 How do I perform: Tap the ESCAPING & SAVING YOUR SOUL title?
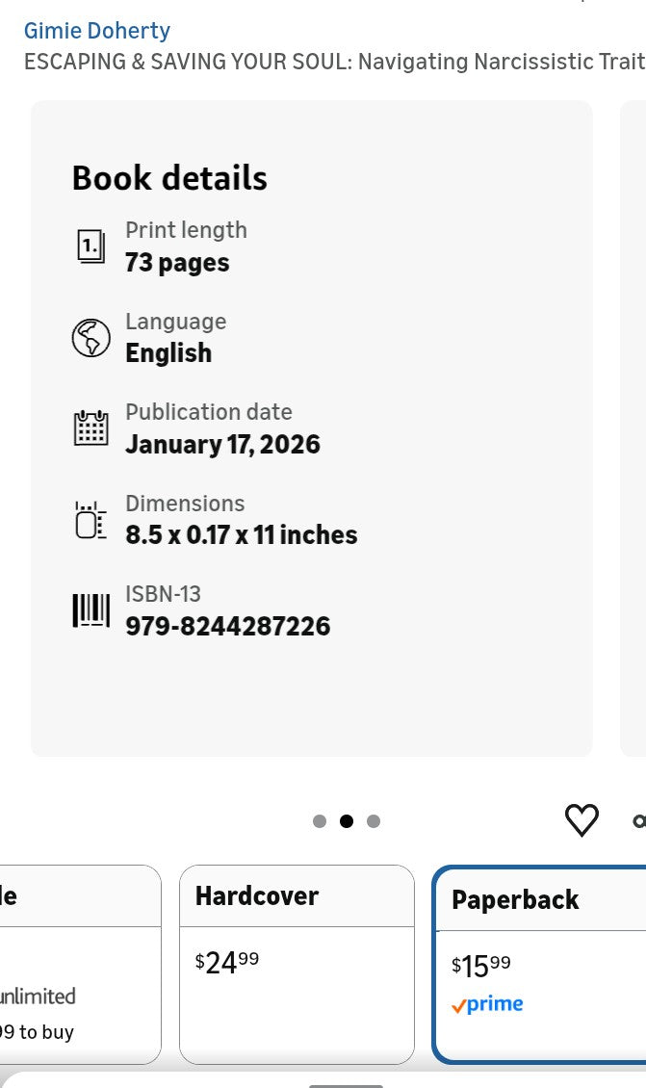333,63
